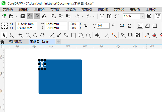Image resolution: width=162 pixels, height=112 pixels.
Task: Redo the last undone action
Action: [89, 16]
